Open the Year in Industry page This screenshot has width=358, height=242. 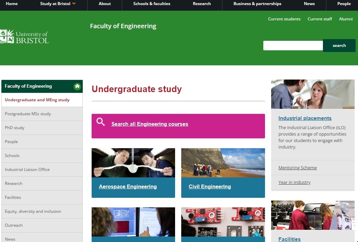[x=294, y=182]
